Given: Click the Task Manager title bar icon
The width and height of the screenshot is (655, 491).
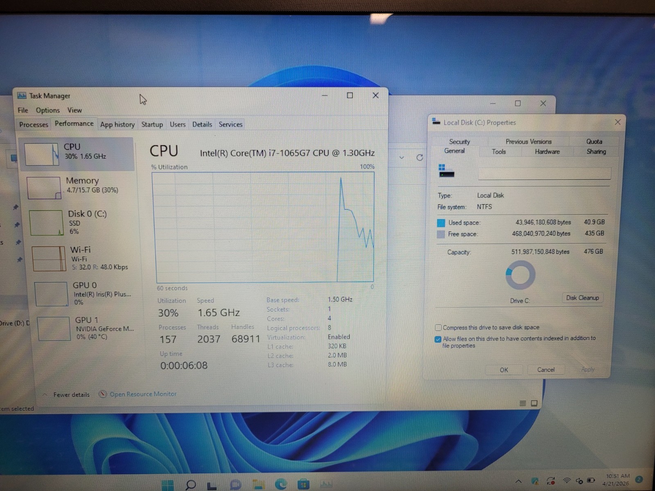Looking at the screenshot, I should pos(22,96).
